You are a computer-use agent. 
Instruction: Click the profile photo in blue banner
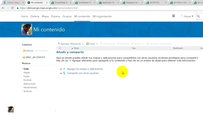(27, 30)
